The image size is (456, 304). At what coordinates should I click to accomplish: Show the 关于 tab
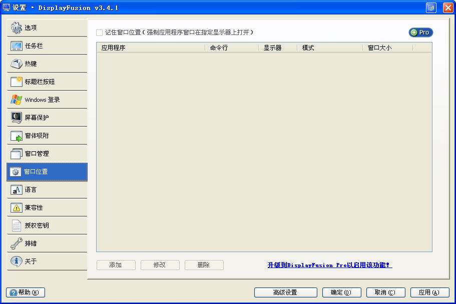[x=47, y=262]
